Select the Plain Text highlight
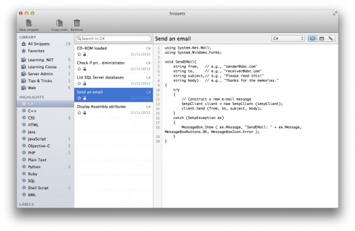The width and height of the screenshot is (355, 231). click(46, 160)
